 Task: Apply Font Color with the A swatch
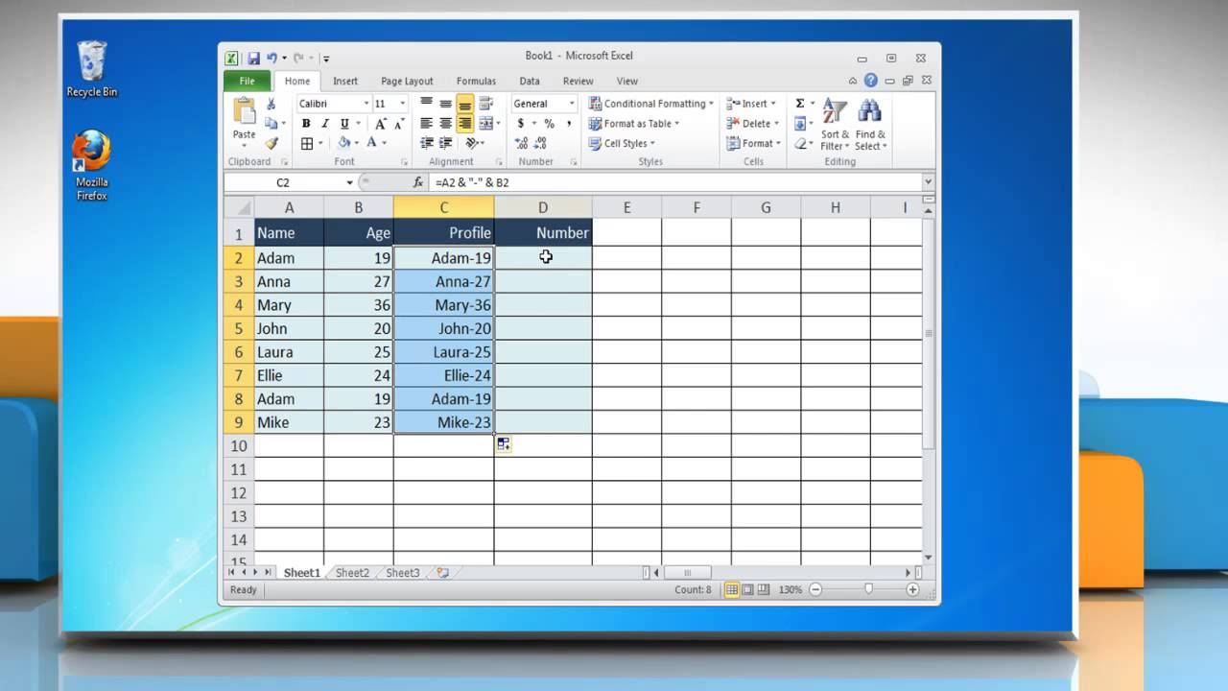[x=372, y=143]
